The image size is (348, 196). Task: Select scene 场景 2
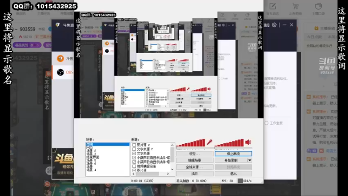pyautogui.click(x=91, y=151)
